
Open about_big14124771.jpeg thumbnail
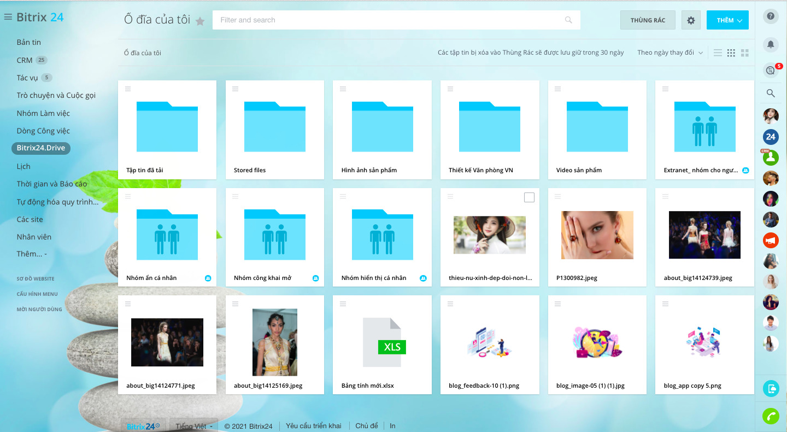167,342
